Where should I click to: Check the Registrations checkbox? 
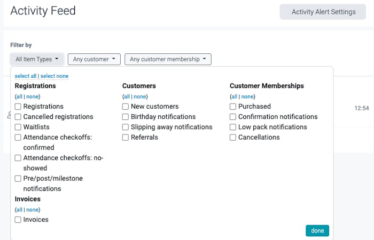click(18, 107)
